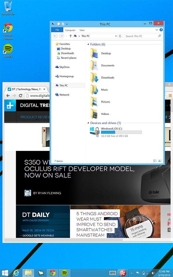Collapse the Devices and drives group
Image resolution: width=173 pixels, height=277 pixels.
[88, 123]
